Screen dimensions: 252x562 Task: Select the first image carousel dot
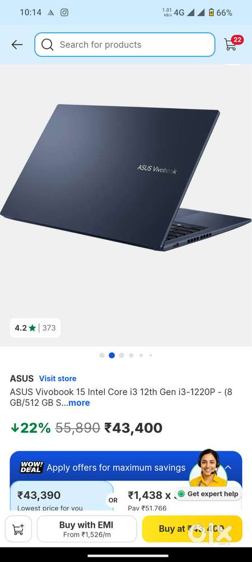coord(102,355)
